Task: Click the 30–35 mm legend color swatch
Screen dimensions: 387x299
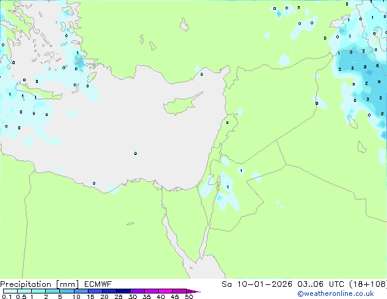Action: pyautogui.click(x=137, y=291)
